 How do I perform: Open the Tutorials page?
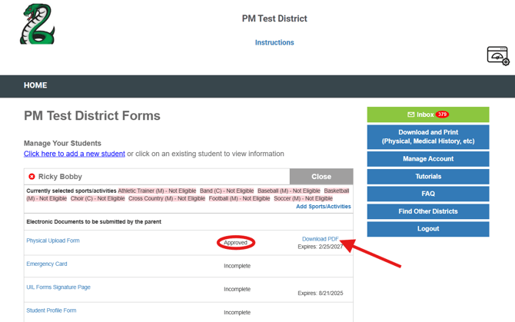point(428,177)
